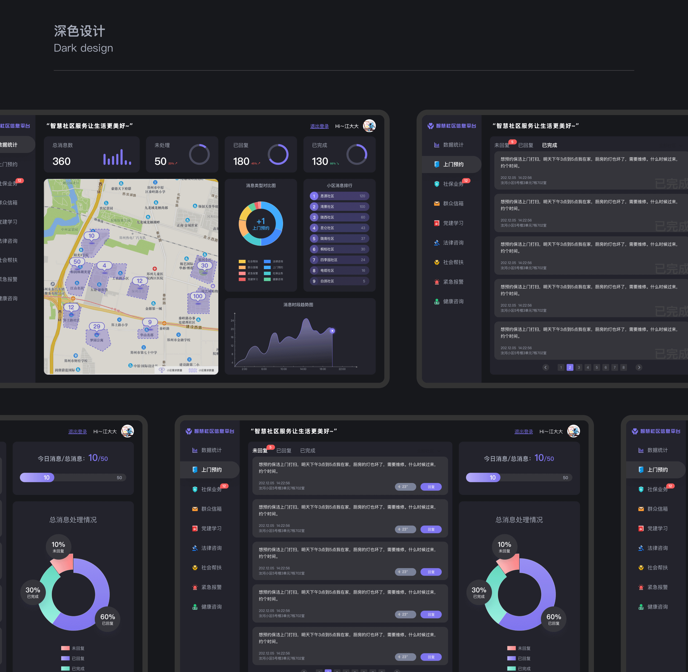Click green 健康咨询 legend swatch in 消息类型对比图
This screenshot has height=672, width=688.
(267, 279)
